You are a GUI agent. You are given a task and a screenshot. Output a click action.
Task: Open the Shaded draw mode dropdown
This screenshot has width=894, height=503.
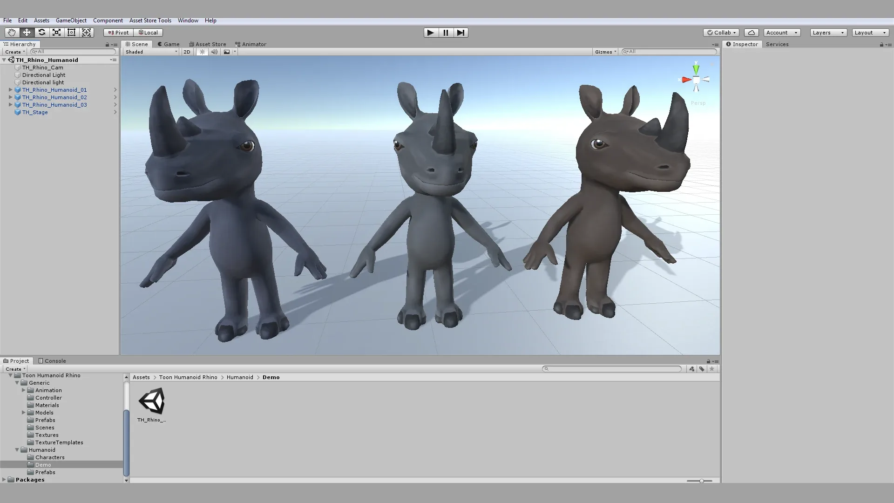coord(151,52)
